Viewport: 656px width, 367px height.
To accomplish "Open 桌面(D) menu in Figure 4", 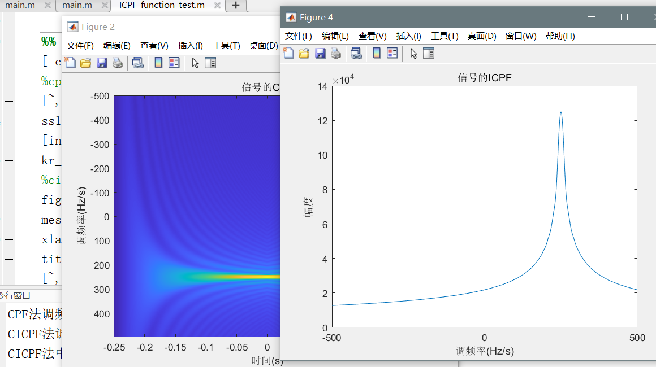I will 482,36.
